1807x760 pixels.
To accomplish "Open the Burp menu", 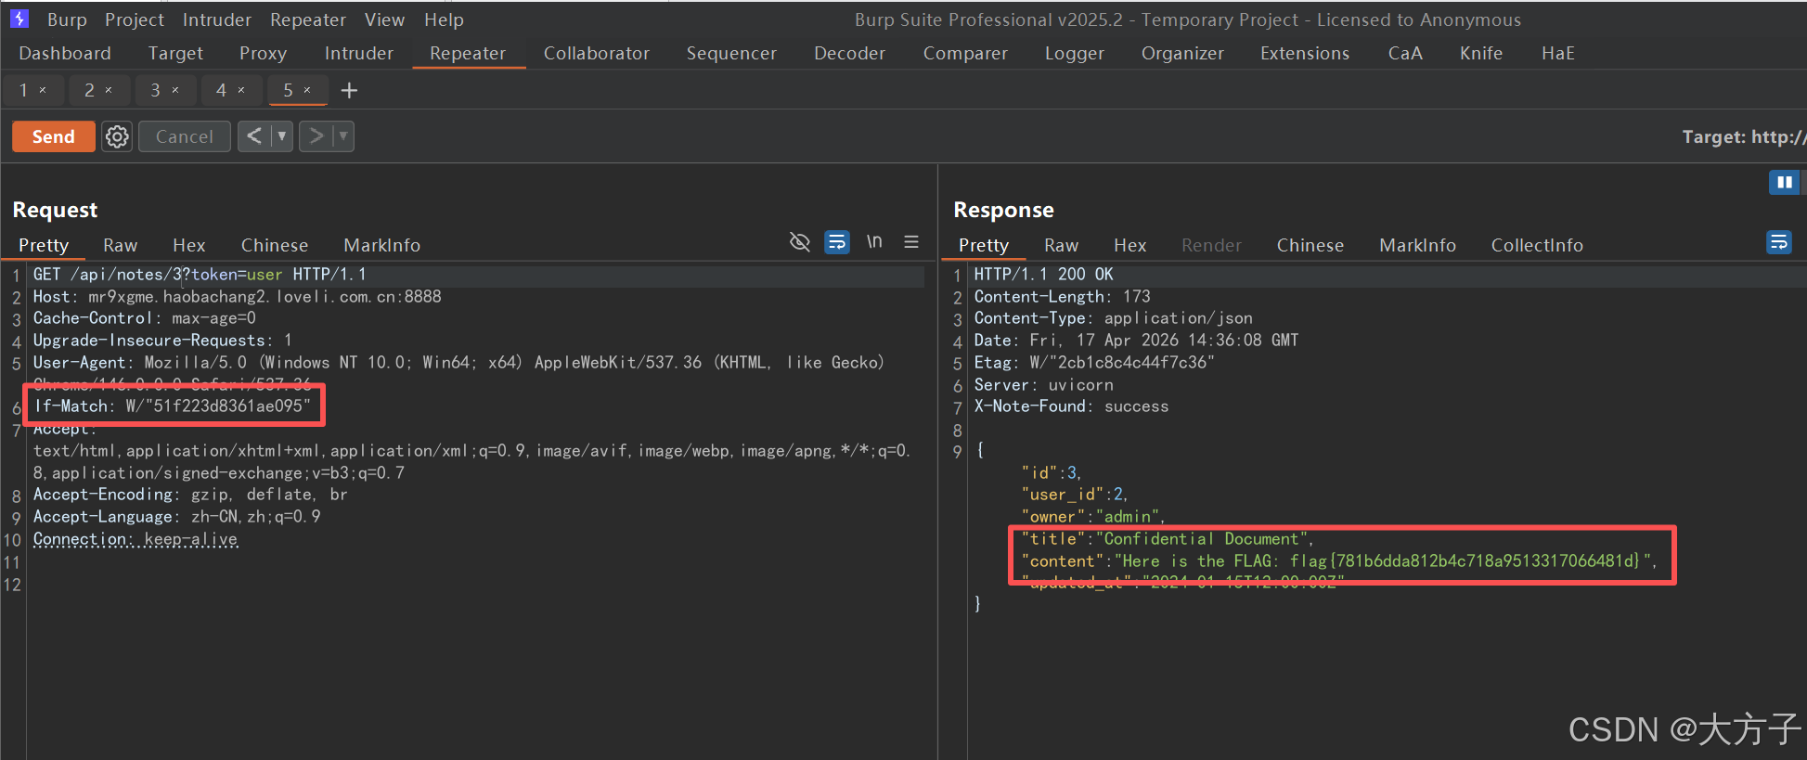I will 67,19.
